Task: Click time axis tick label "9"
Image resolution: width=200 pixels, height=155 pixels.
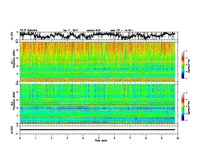Action: click(162, 138)
